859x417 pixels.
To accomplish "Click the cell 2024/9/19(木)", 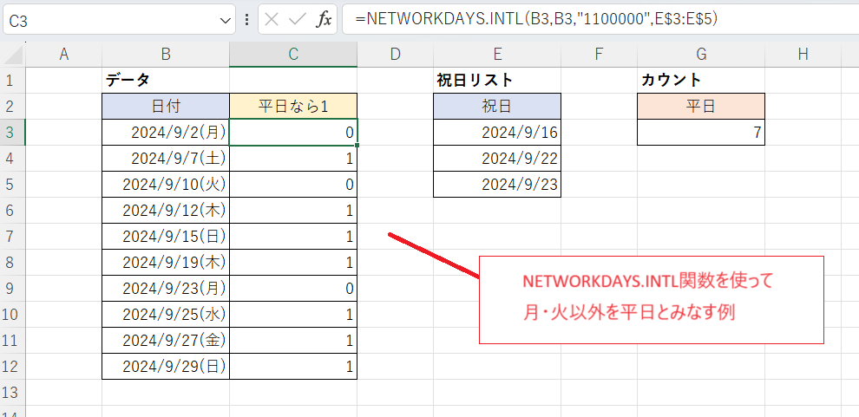I will (166, 262).
